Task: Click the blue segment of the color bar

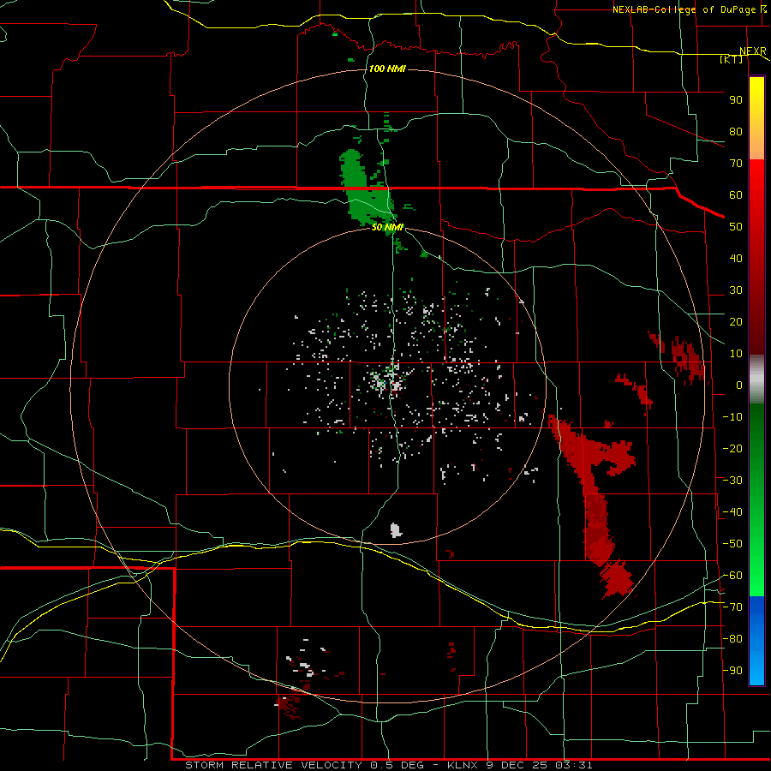Action: [756, 640]
